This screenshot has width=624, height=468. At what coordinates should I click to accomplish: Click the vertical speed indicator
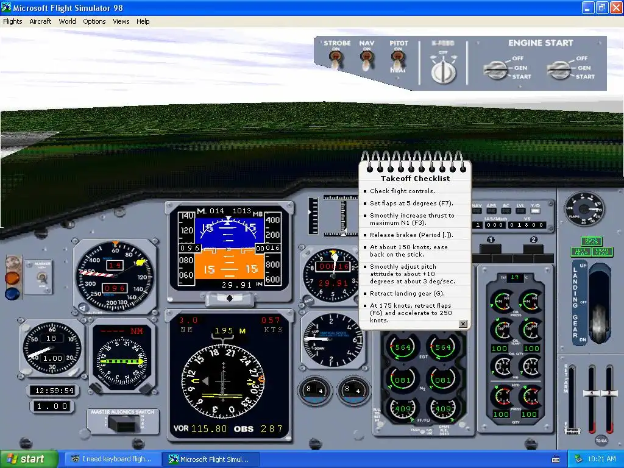pyautogui.click(x=333, y=340)
